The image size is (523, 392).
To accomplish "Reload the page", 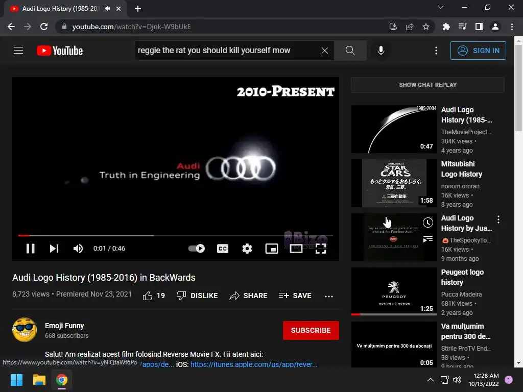I will click(44, 27).
